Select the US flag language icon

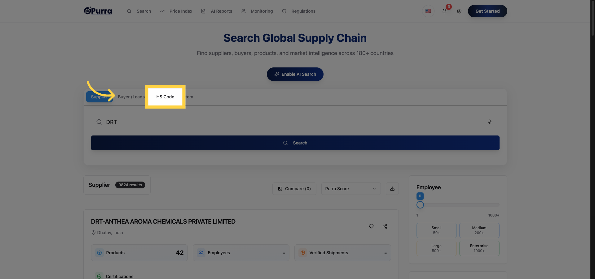click(x=428, y=11)
